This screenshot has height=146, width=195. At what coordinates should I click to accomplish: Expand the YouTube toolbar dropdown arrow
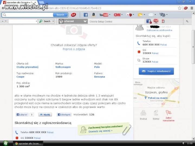110,15
